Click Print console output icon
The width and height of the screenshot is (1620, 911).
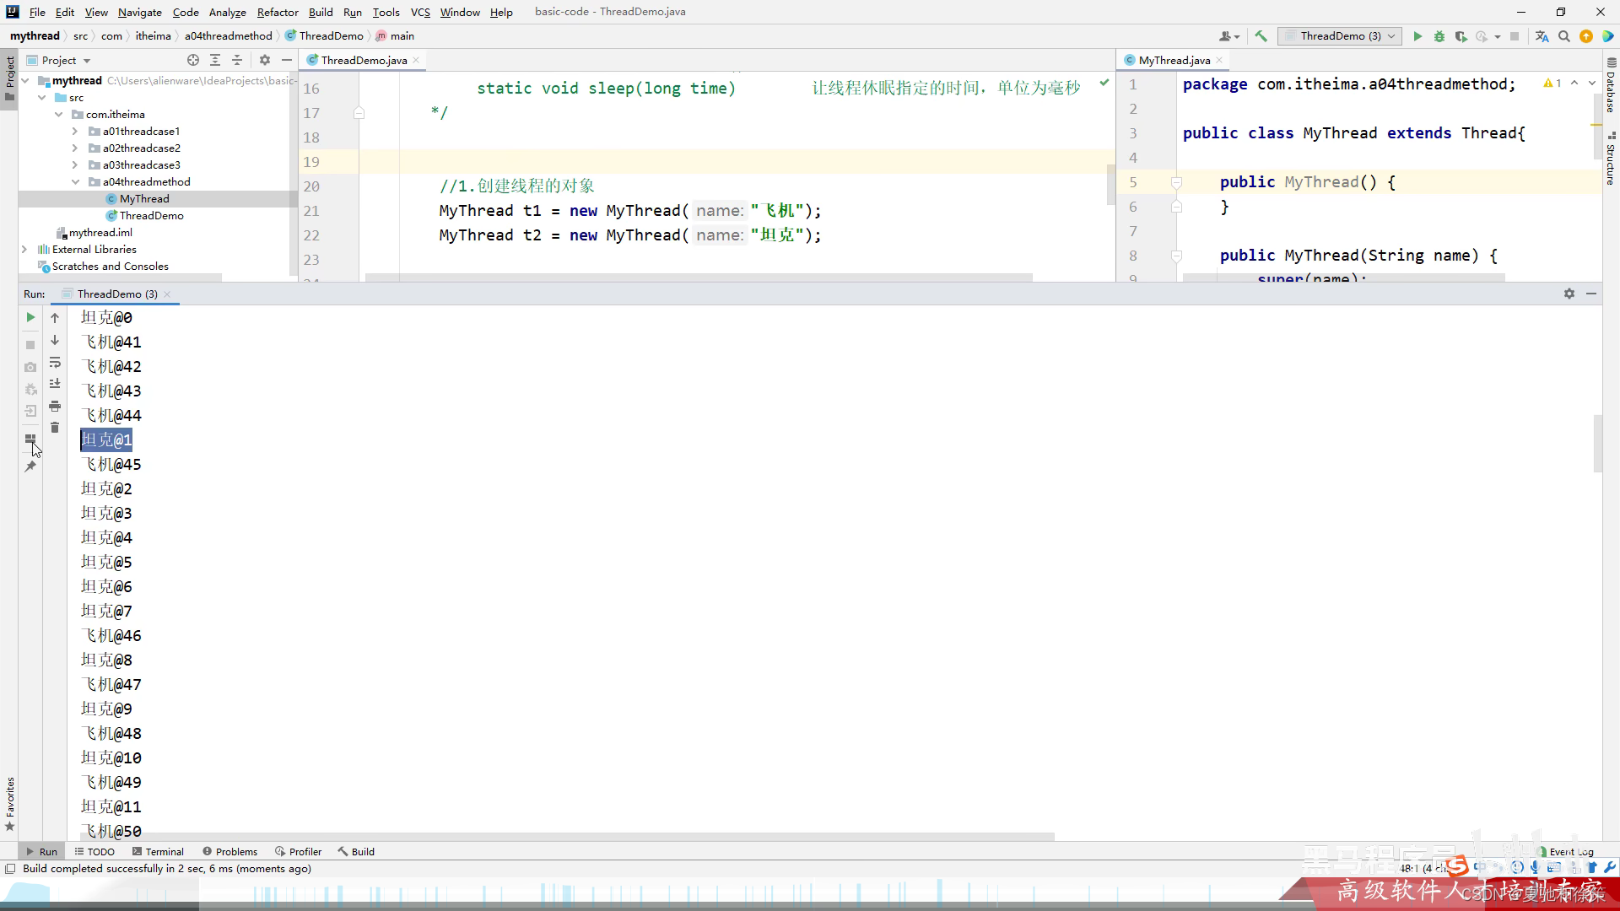point(55,406)
